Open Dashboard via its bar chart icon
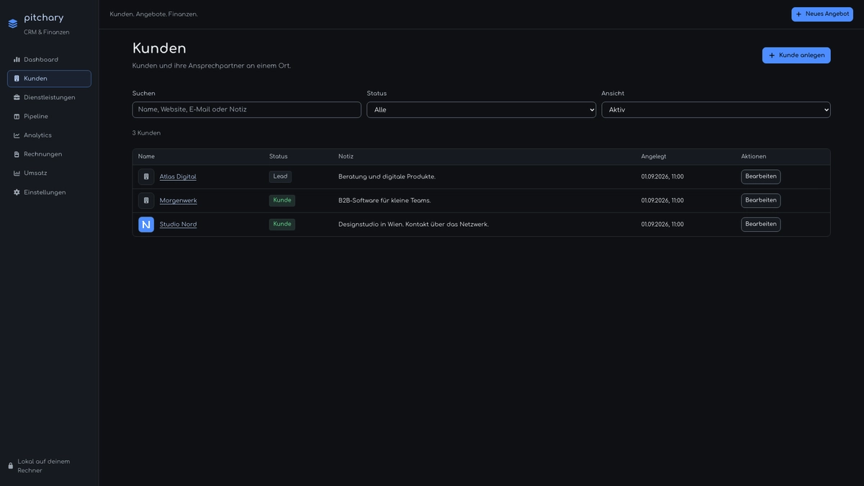 [17, 60]
